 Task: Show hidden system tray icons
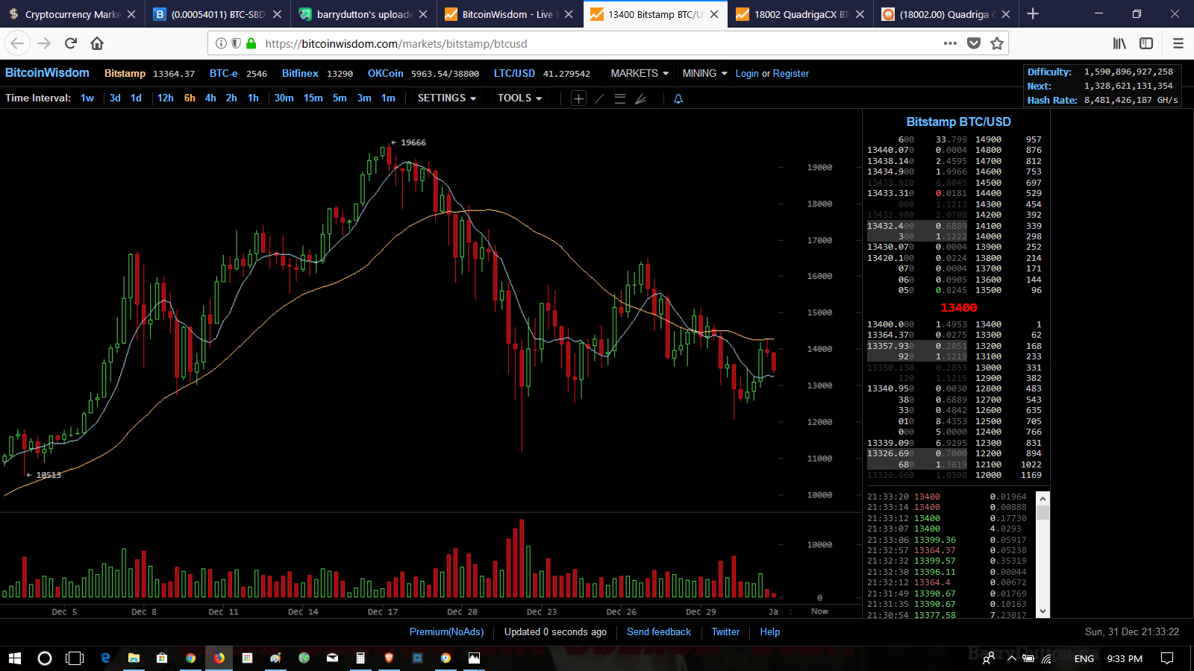1012,658
